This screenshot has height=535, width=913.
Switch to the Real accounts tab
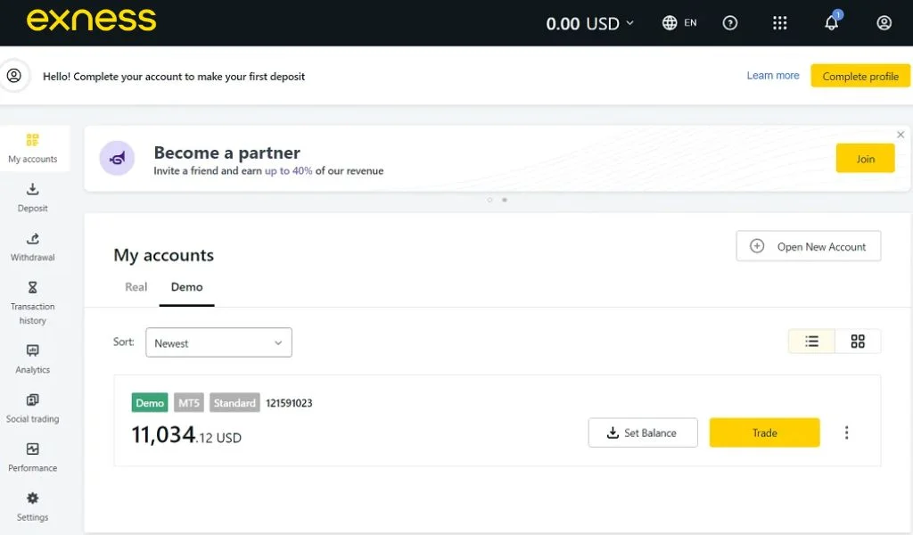tap(136, 287)
